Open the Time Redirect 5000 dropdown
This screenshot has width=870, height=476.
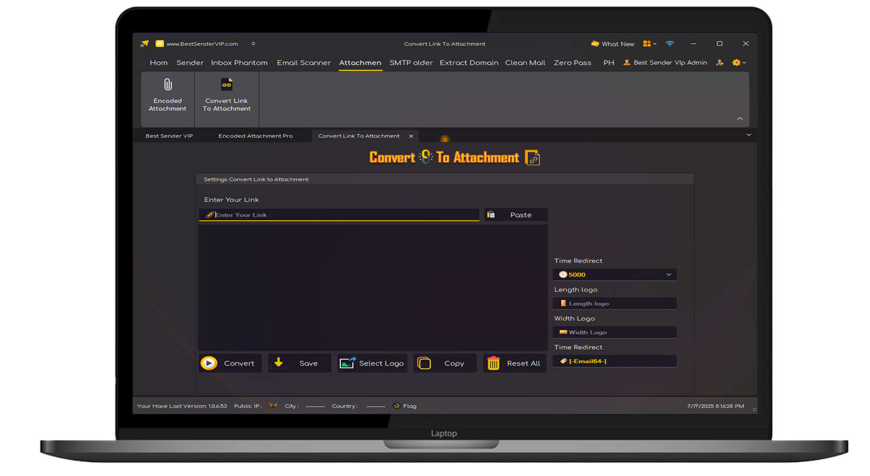pyautogui.click(x=615, y=275)
